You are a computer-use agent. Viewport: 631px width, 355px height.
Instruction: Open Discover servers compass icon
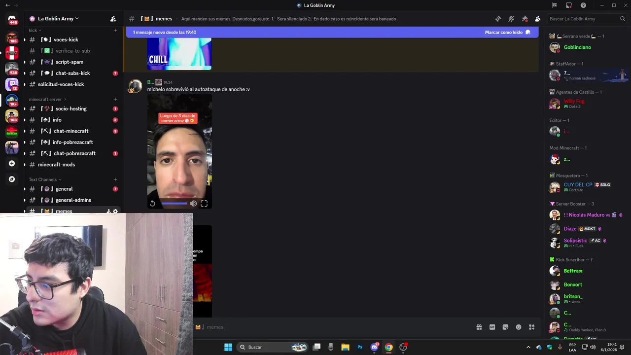[12, 179]
